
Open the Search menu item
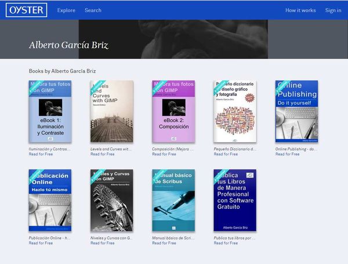[x=93, y=10]
